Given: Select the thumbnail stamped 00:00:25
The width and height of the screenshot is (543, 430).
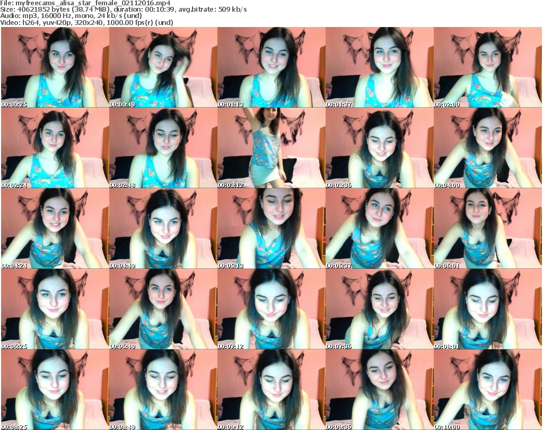Looking at the screenshot, I should pyautogui.click(x=55, y=67).
